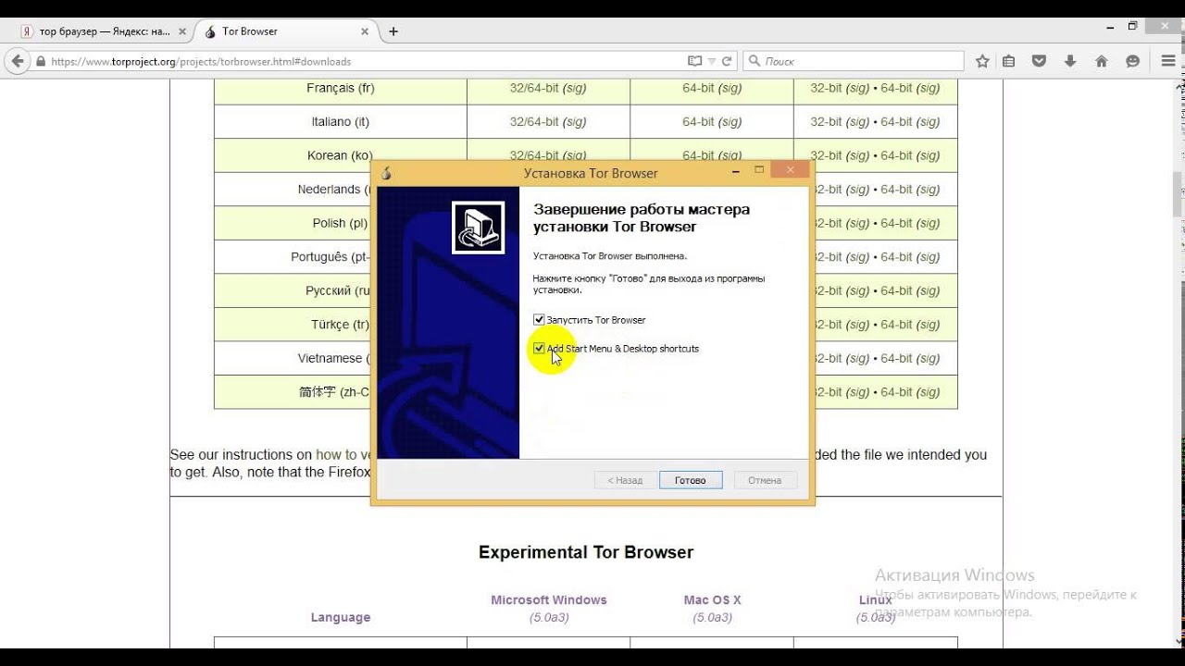Open Français Linux 64-bit download link
The width and height of the screenshot is (1185, 666).
click(896, 88)
